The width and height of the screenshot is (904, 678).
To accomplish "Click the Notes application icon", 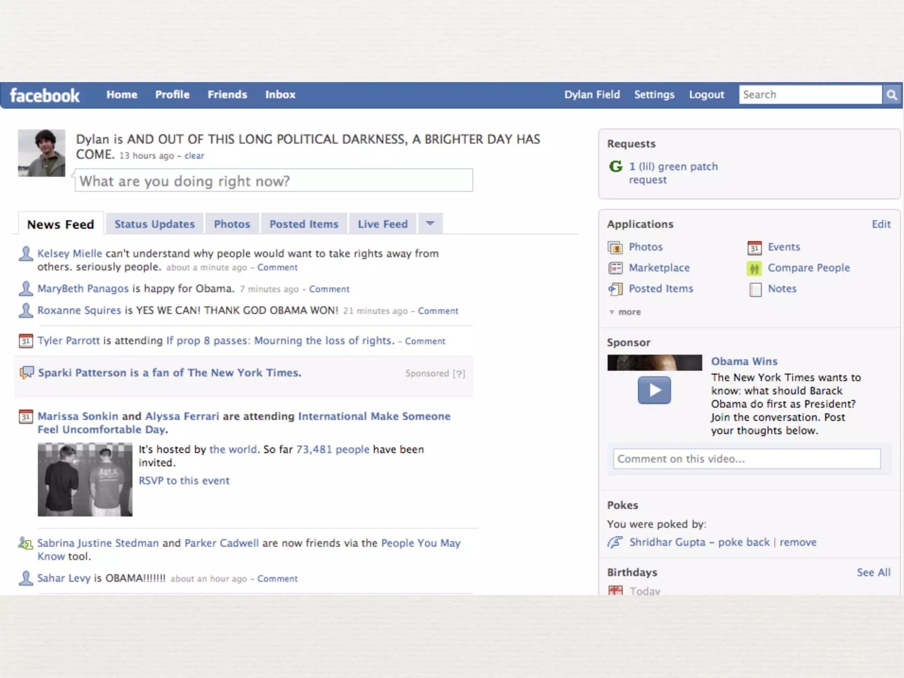I will click(755, 290).
